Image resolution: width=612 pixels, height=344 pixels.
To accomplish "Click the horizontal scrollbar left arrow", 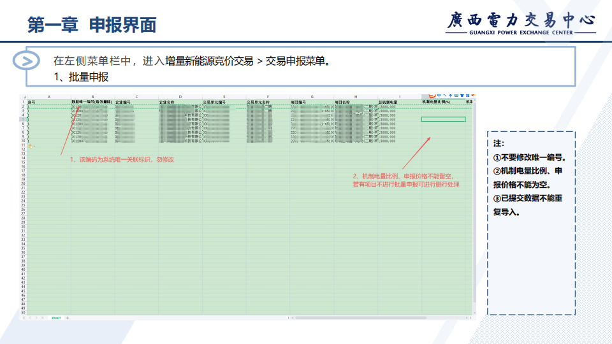I will point(293,318).
